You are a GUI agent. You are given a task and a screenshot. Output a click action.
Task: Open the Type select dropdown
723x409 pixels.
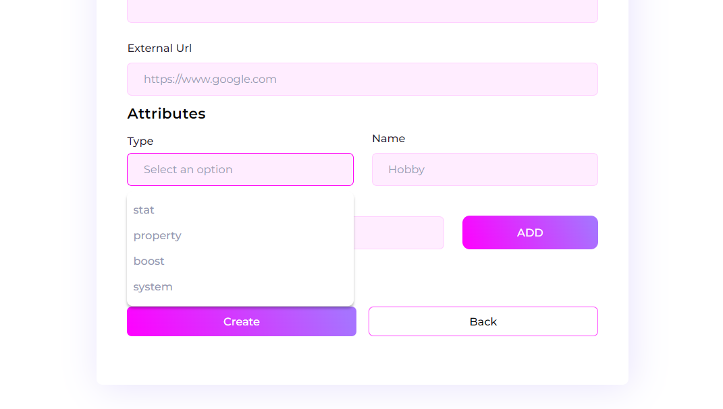[x=240, y=169]
